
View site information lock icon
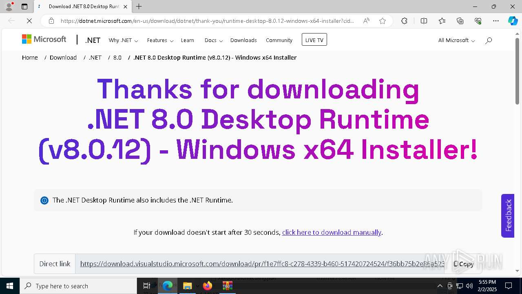point(51,21)
